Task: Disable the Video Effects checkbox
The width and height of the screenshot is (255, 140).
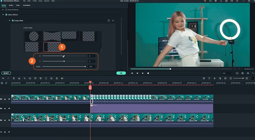Action: 6,15
